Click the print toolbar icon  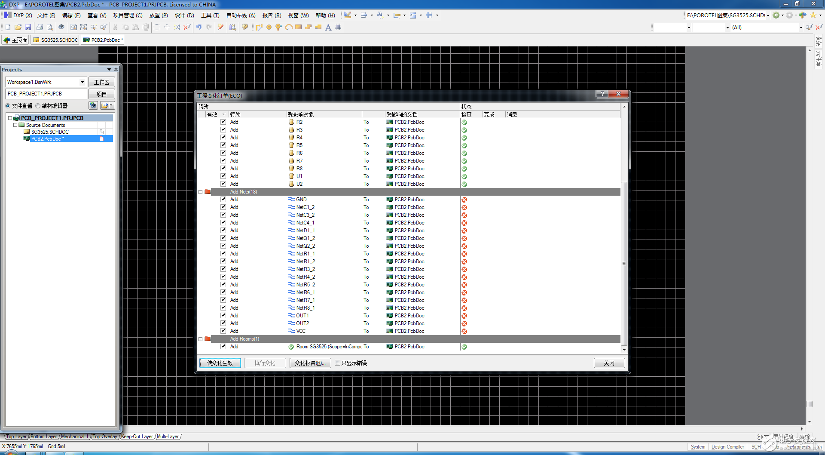click(40, 27)
